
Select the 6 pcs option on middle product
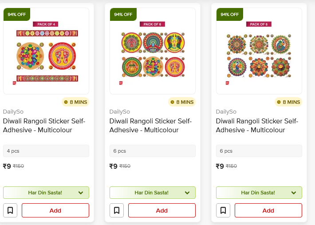[153, 151]
